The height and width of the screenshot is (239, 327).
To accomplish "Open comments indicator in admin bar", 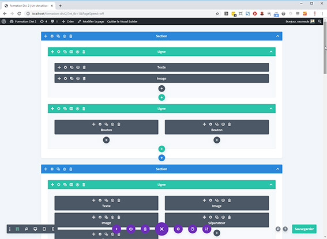I will point(54,21).
